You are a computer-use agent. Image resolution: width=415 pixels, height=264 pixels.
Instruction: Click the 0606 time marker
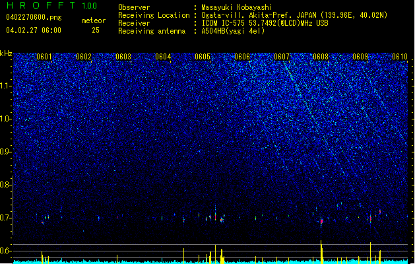tap(242, 57)
